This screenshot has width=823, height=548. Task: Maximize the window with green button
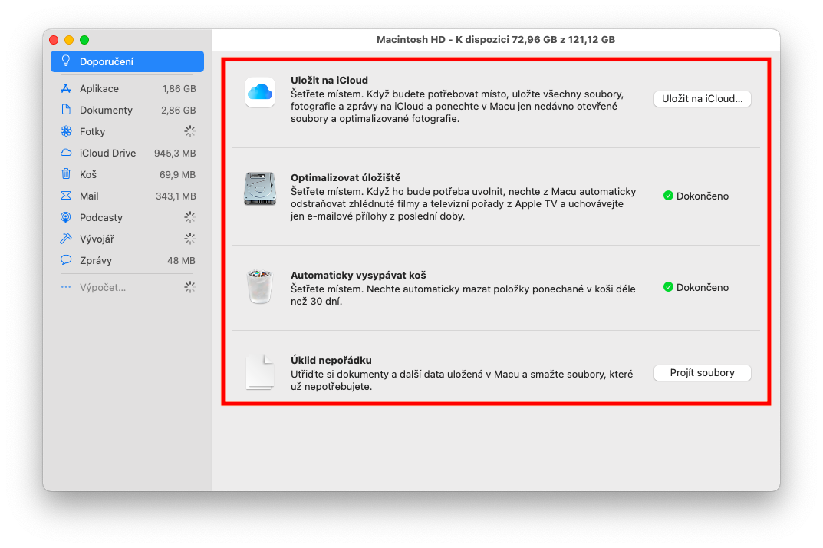coord(84,40)
